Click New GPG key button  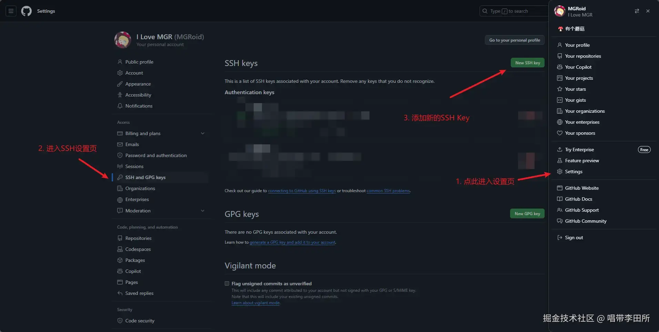point(527,214)
